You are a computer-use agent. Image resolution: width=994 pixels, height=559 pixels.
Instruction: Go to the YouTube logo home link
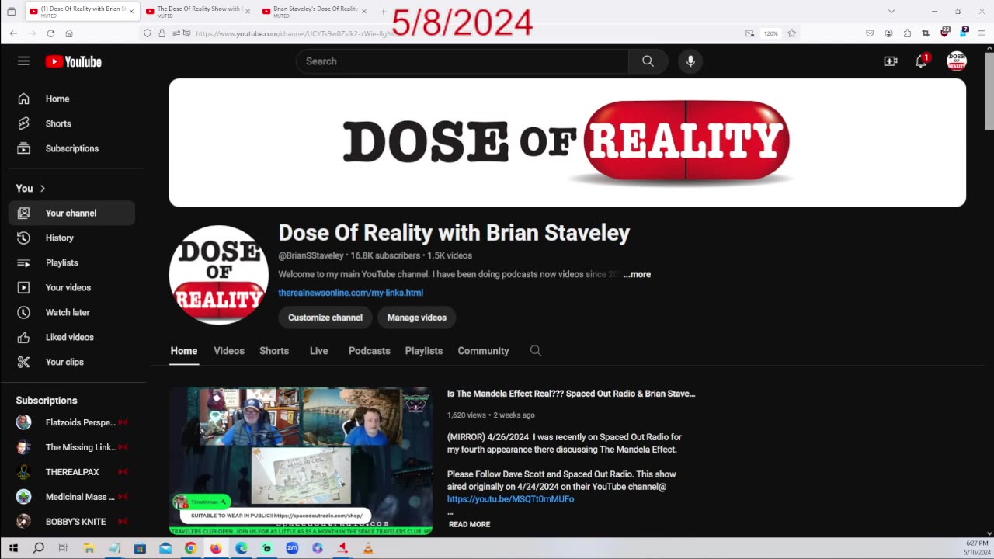pos(74,61)
